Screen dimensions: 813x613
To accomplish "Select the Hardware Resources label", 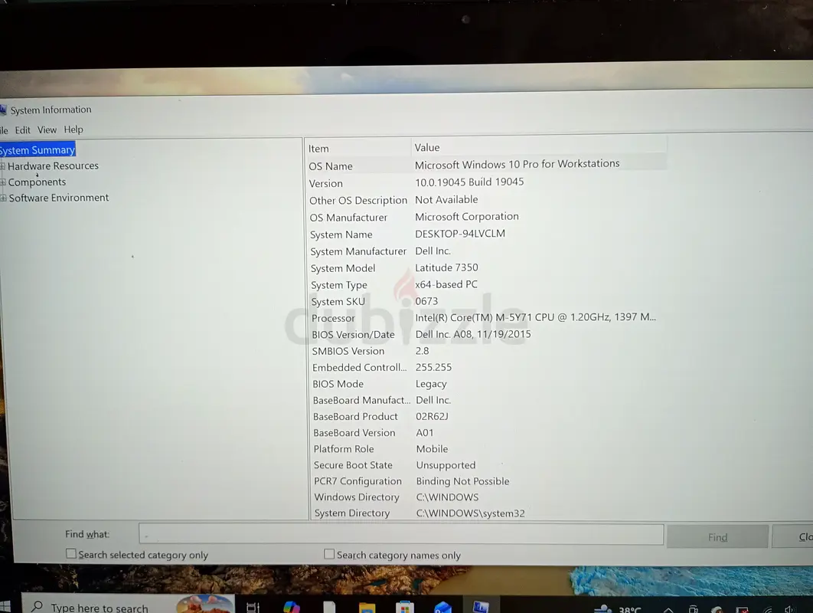I will [x=53, y=166].
